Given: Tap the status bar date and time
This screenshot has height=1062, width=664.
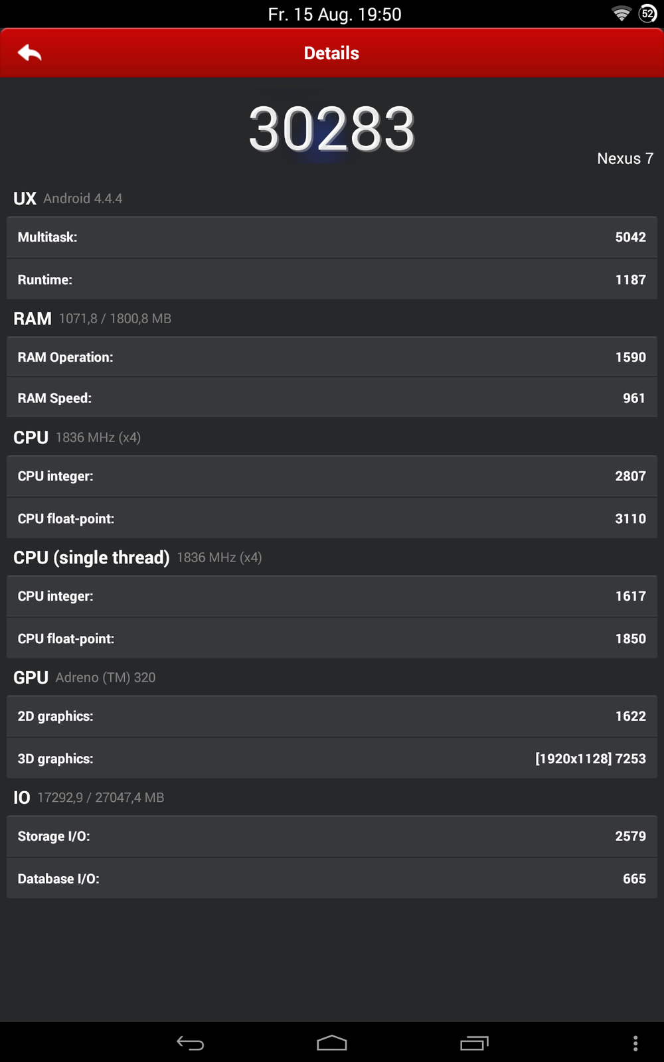Looking at the screenshot, I should [335, 15].
